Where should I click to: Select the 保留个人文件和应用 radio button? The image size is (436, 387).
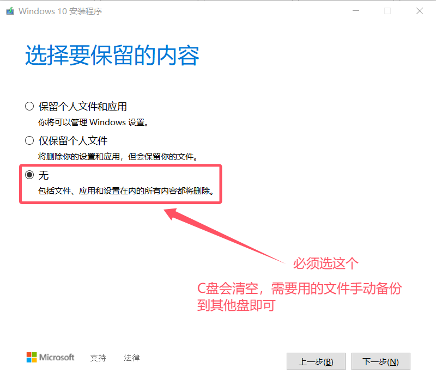[x=29, y=106]
